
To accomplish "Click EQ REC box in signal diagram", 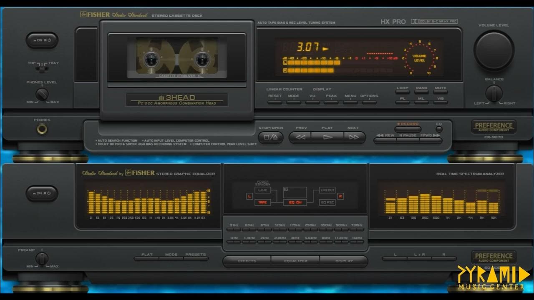I will point(327,202).
